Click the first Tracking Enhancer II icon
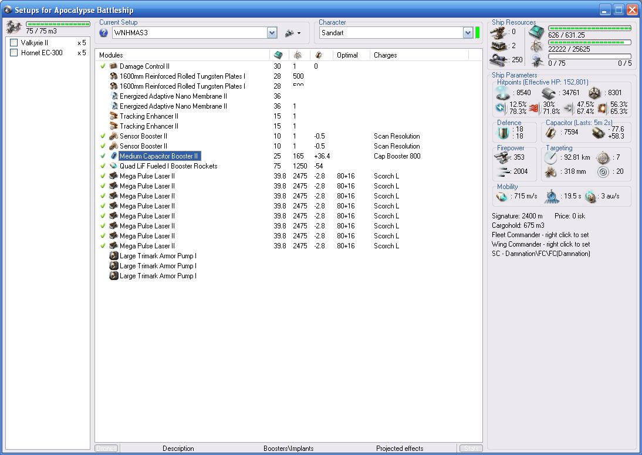The width and height of the screenshot is (642, 455). pos(114,116)
